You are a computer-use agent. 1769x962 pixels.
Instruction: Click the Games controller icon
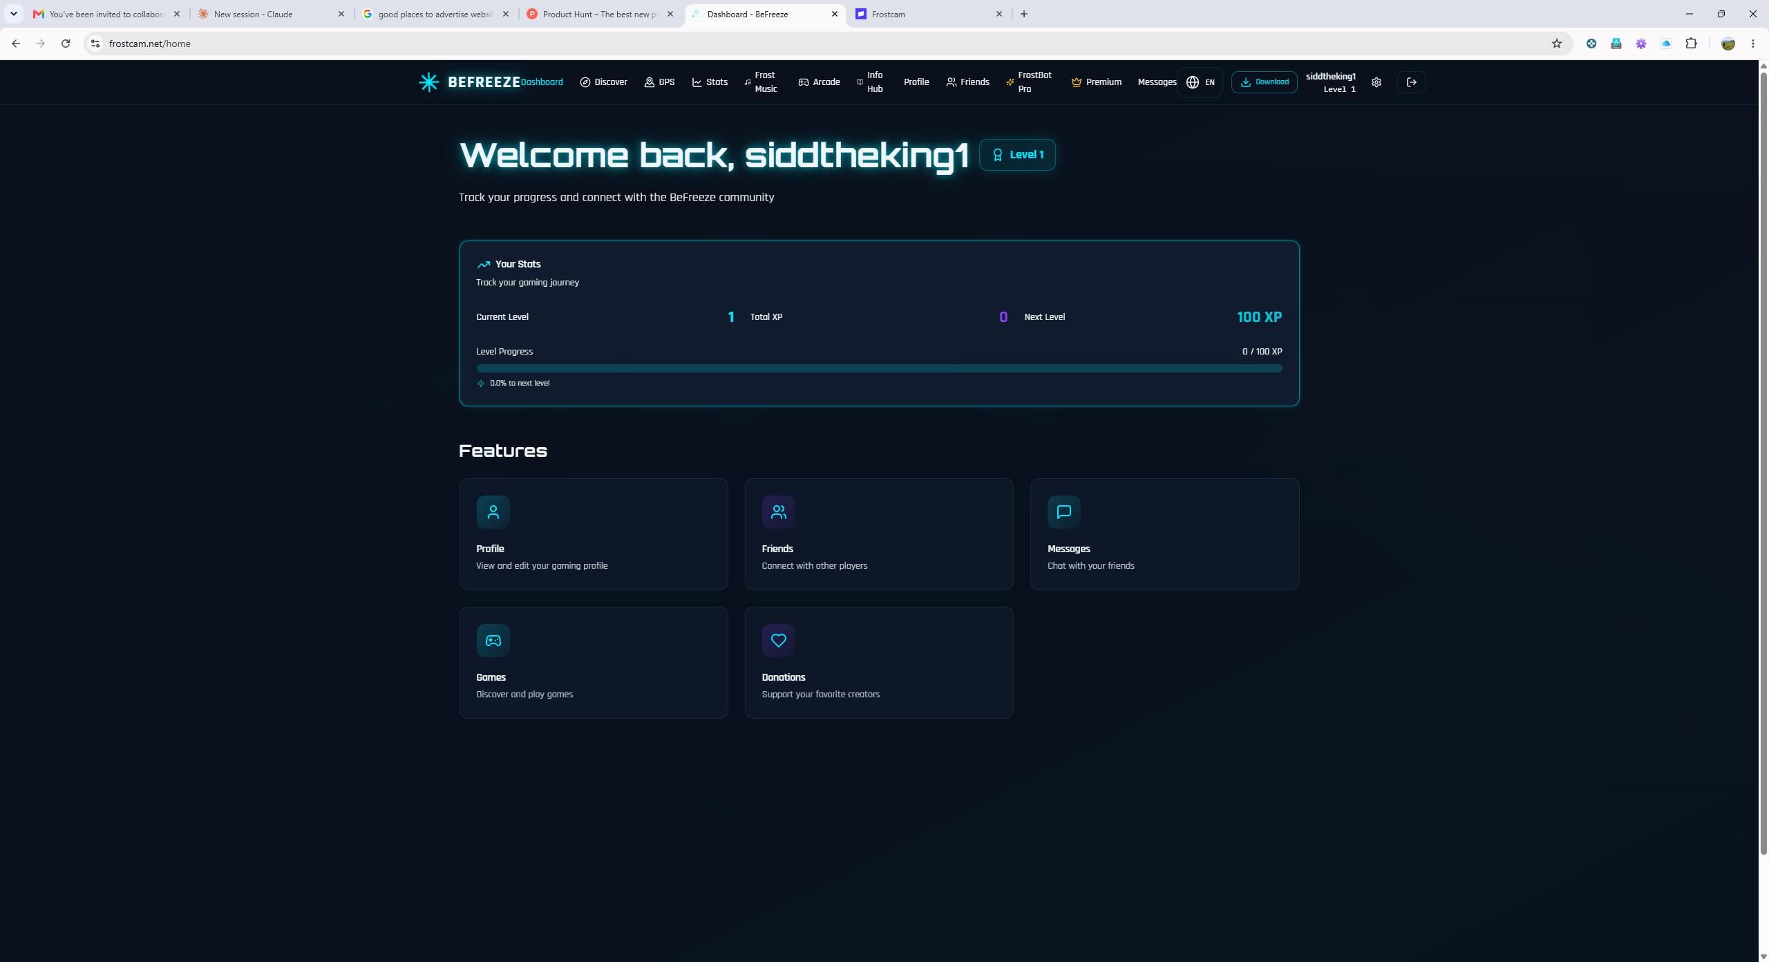493,641
